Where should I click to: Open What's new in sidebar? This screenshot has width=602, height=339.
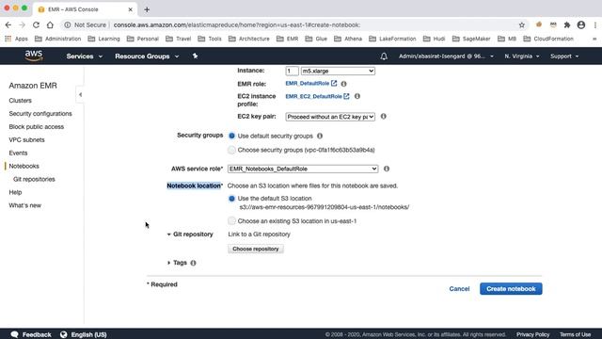pos(25,205)
